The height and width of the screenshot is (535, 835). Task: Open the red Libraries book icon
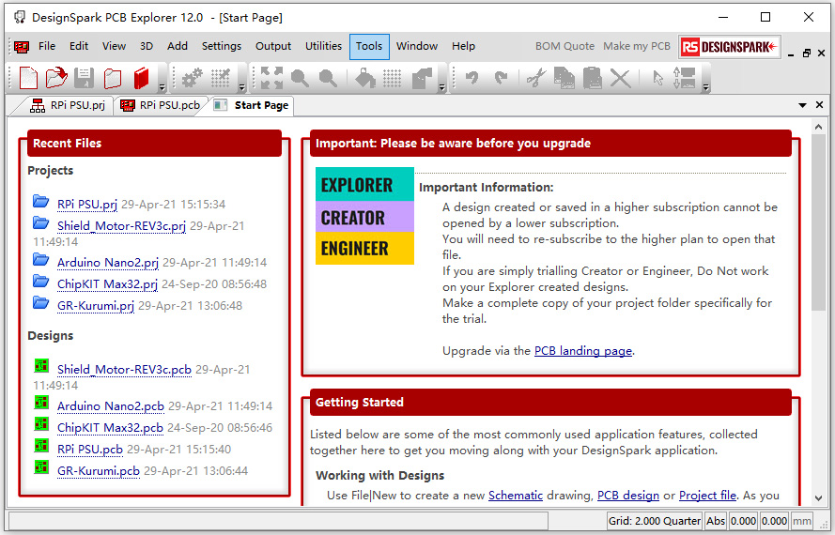pos(141,78)
